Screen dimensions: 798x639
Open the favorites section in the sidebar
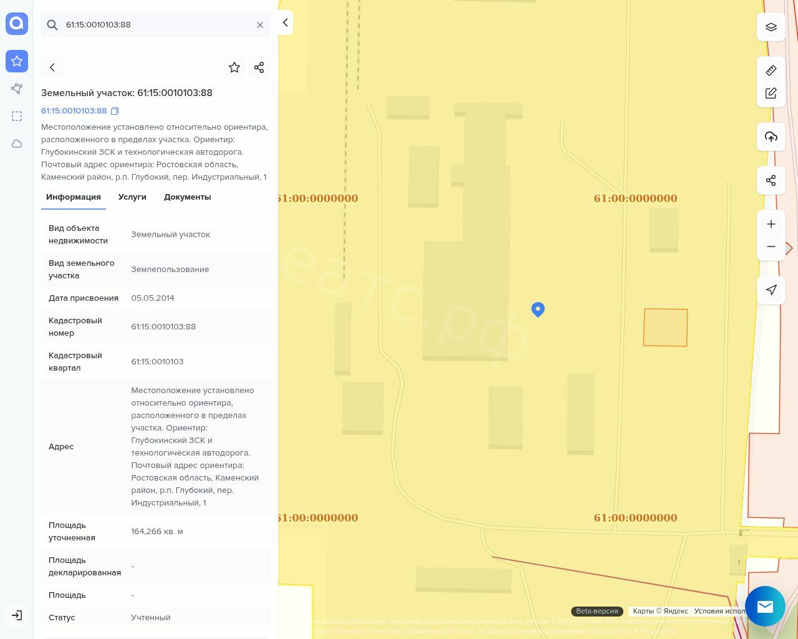click(x=17, y=61)
